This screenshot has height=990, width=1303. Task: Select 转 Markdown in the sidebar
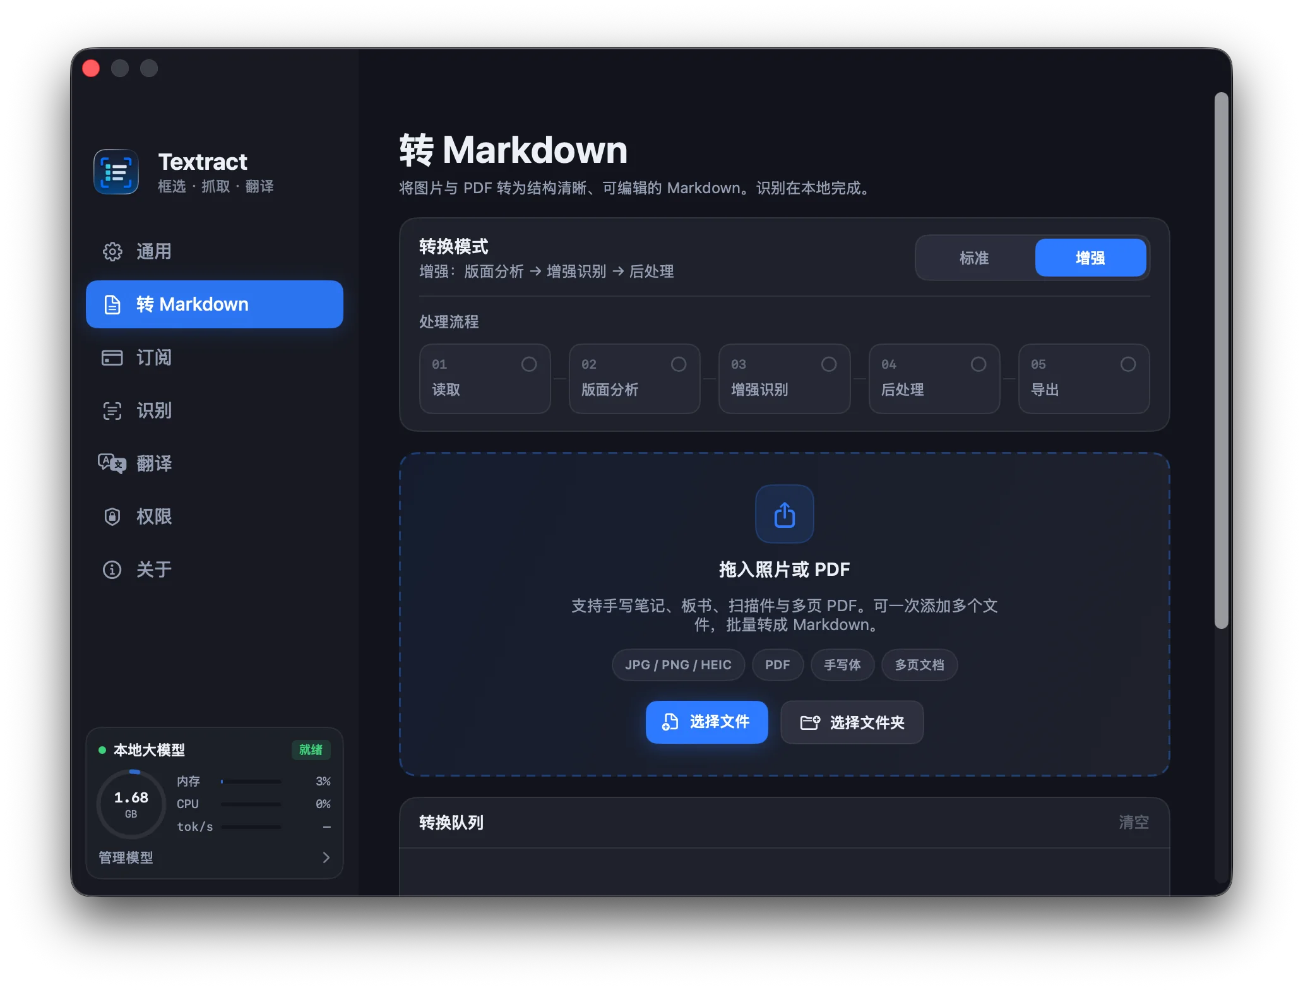(x=215, y=304)
